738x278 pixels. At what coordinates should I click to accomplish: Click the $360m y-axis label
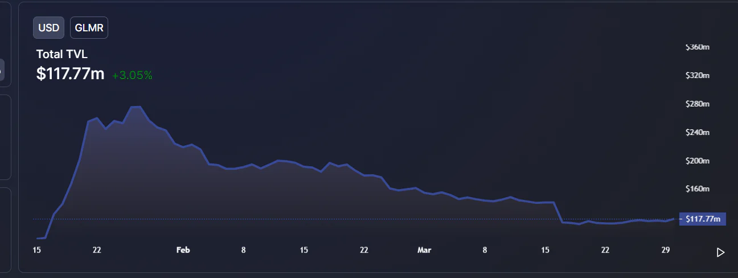698,47
